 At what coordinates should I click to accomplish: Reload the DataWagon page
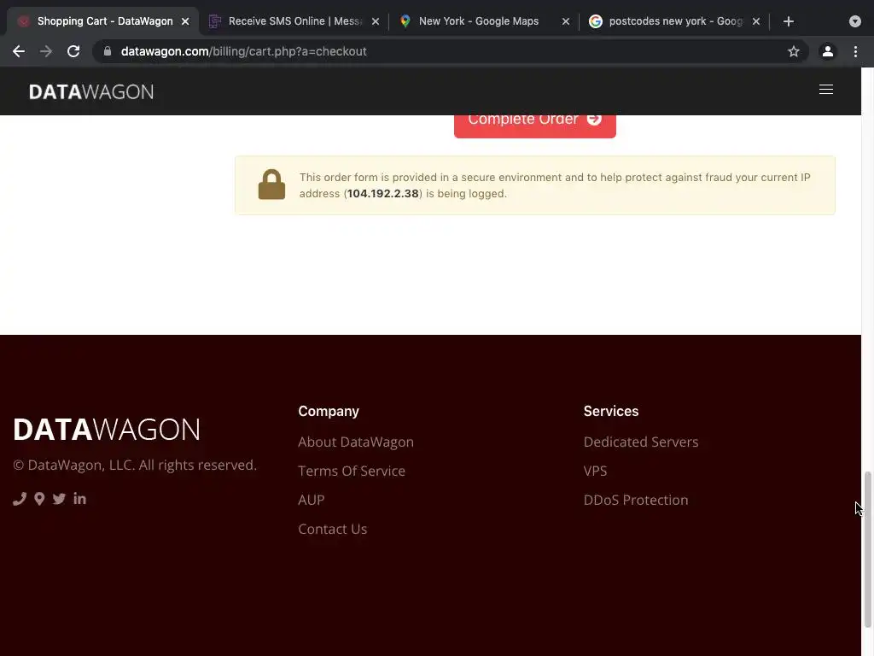[73, 51]
